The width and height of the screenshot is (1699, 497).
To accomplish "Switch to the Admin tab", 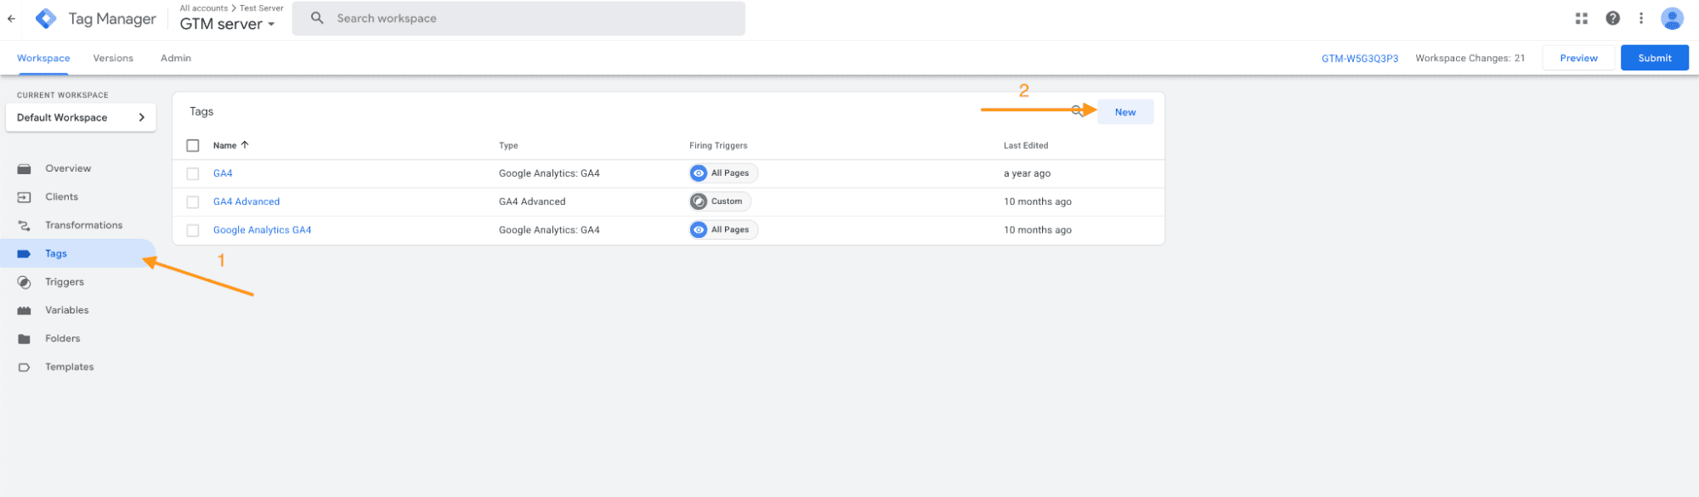I will tap(176, 59).
